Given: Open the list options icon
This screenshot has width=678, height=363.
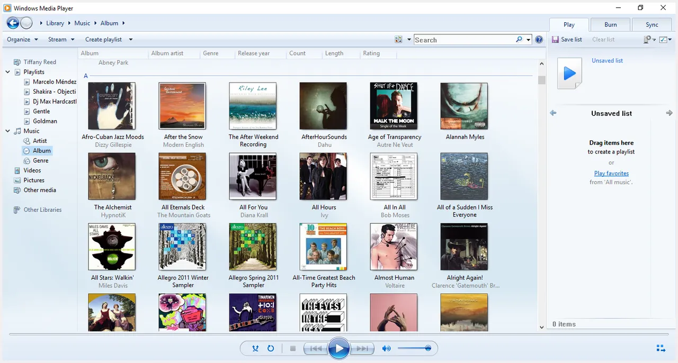Looking at the screenshot, I should 647,40.
